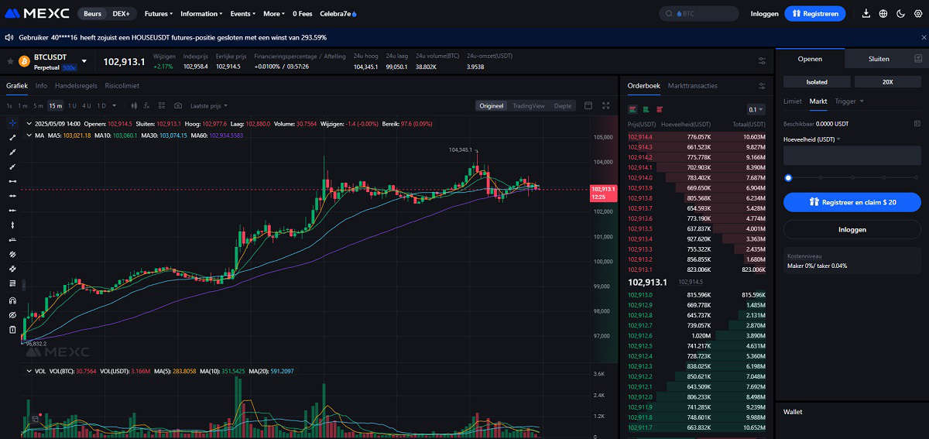The width and height of the screenshot is (929, 439).
Task: Click the transfer icon next to Beschikbaar
Action: click(917, 123)
